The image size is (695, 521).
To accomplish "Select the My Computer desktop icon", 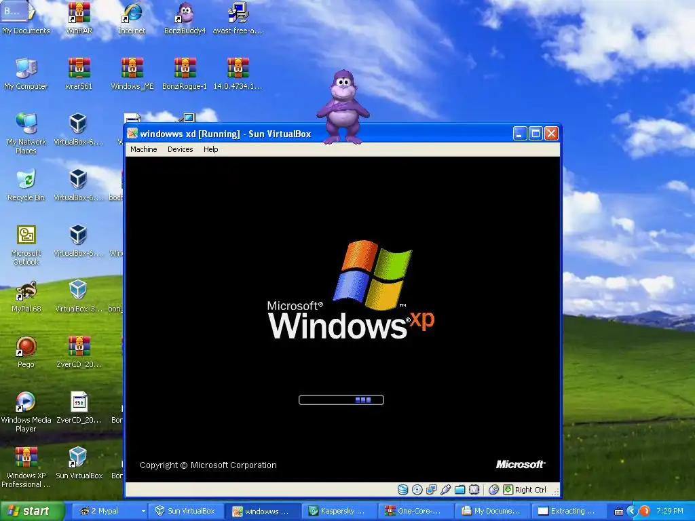I will [x=26, y=73].
